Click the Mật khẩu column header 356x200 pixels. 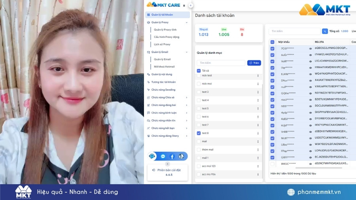click(284, 42)
